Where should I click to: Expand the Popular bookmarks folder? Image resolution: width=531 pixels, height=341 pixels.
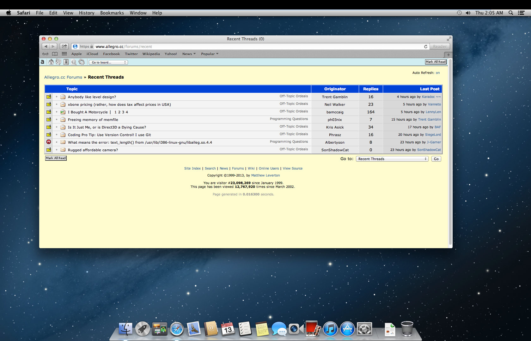(x=210, y=54)
